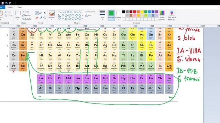This screenshot has height=123, width=220.
Task: Switch to the View tab
Action: point(20,7)
